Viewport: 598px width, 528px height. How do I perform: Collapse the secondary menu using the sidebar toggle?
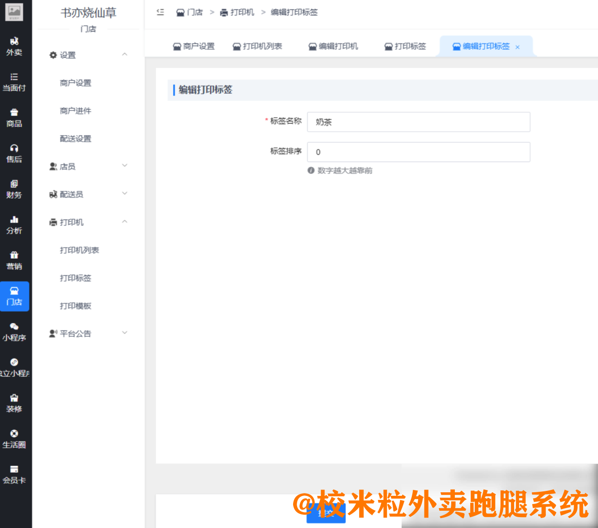[x=159, y=12]
